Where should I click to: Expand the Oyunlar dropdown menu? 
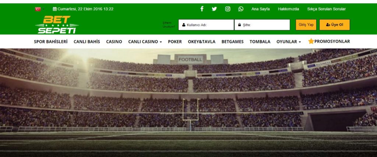pos(289,42)
